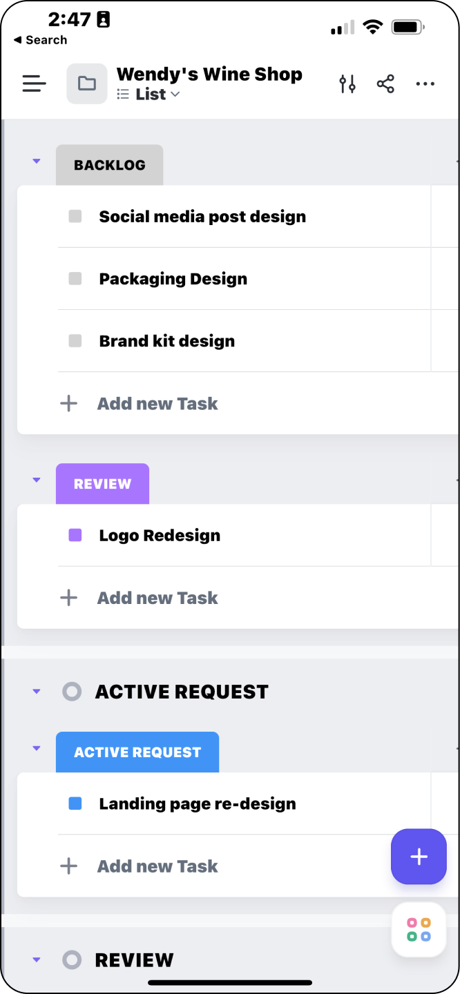The image size is (460, 994).
Task: Open the List view dropdown
Action: 148,95
